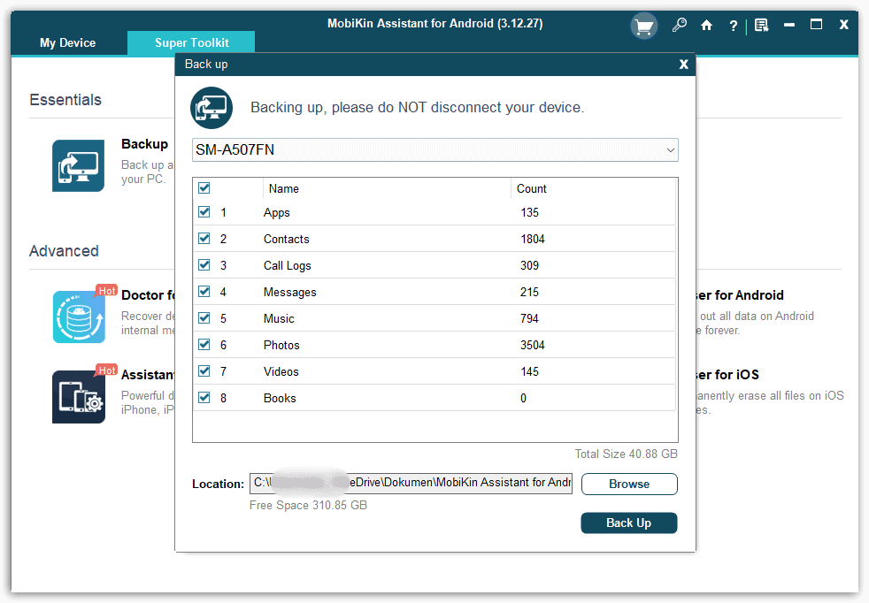Switch to the My Device tab

[67, 42]
